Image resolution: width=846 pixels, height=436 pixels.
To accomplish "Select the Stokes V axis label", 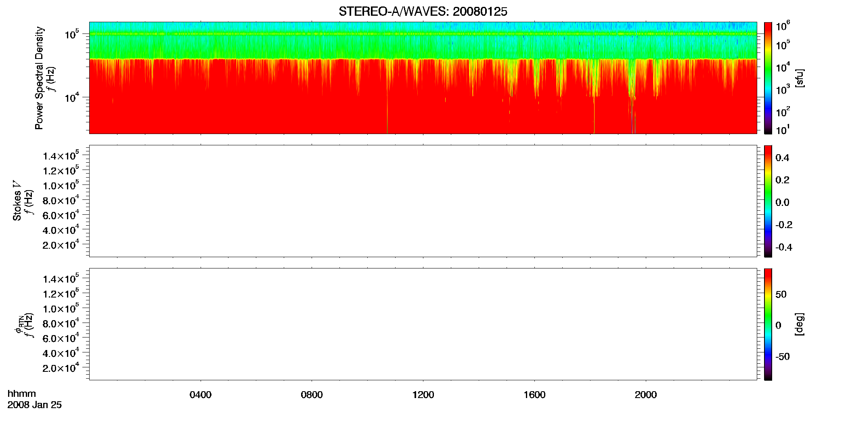I will click(17, 201).
